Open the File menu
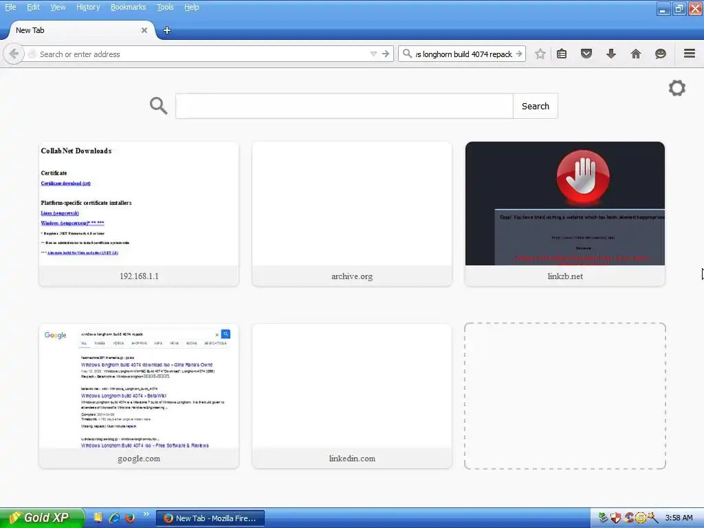Screen dimensions: 704x528 10,7
